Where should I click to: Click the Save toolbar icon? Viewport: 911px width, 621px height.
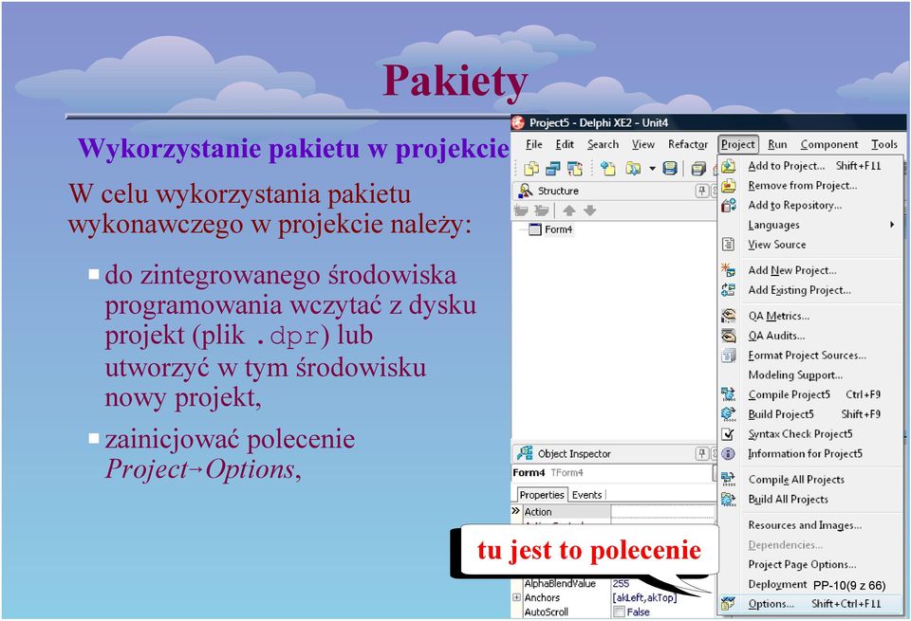670,169
